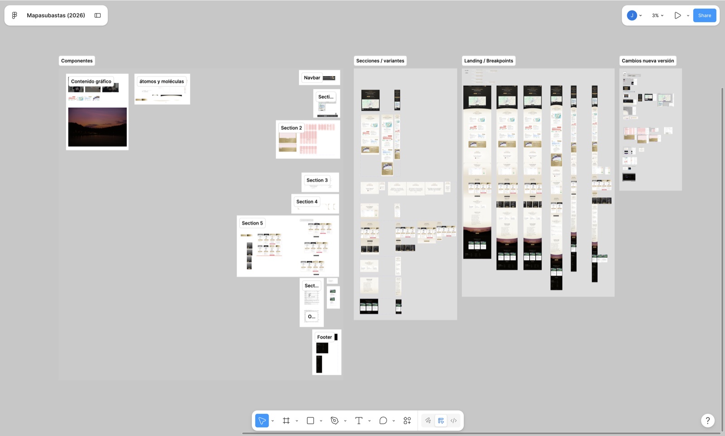Click the purple sunset image thumbnail
The image size is (725, 436).
pyautogui.click(x=97, y=127)
